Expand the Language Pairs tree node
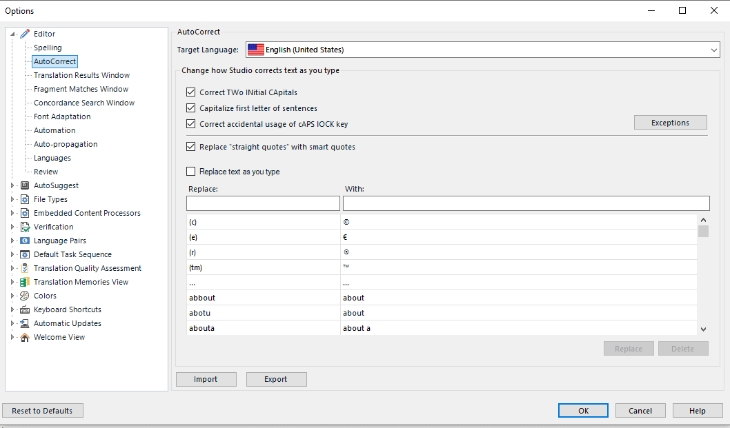This screenshot has width=730, height=428. (x=12, y=241)
